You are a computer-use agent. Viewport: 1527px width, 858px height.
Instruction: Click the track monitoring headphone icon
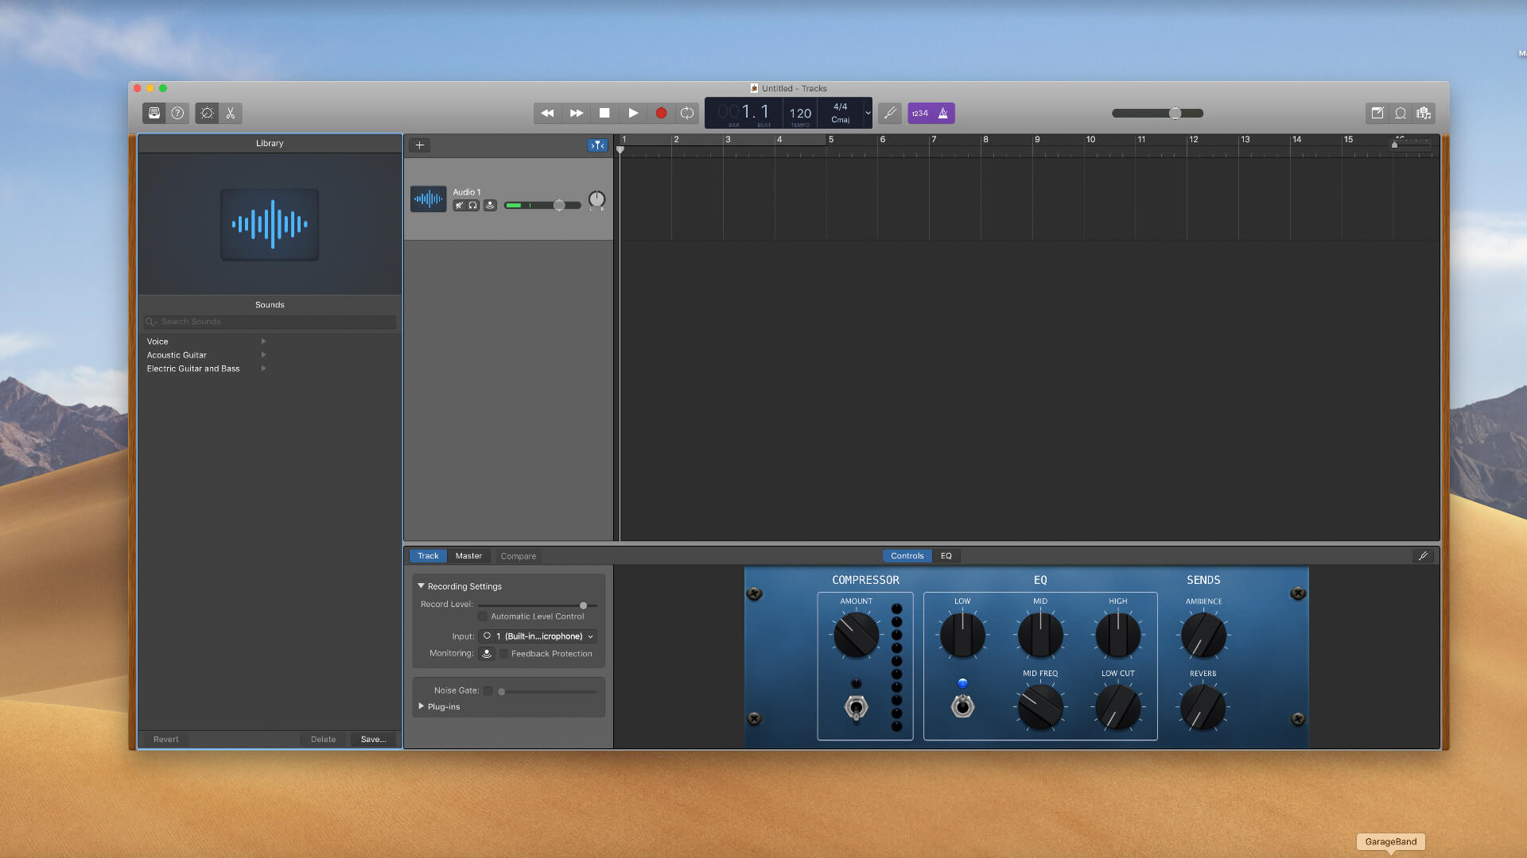(473, 205)
